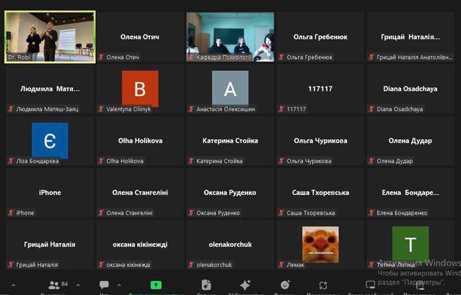Image resolution: width=461 pixels, height=295 pixels.
Task: Click the square-corners capture icon in toolbar
Action: [323, 285]
